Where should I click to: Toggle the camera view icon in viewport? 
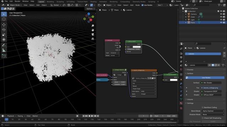click(x=93, y=35)
